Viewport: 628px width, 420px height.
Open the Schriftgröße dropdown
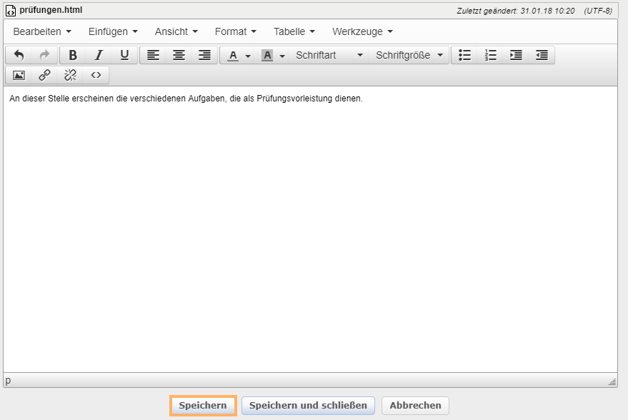coord(409,55)
